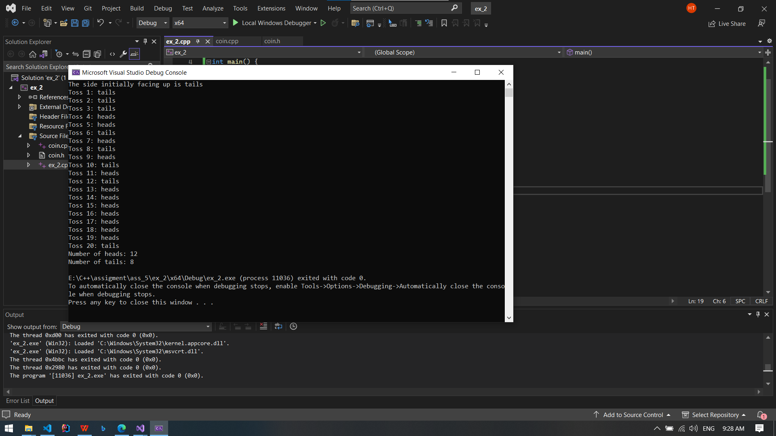This screenshot has width=776, height=436.
Task: Expand the coin.h tree node
Action: (28, 155)
